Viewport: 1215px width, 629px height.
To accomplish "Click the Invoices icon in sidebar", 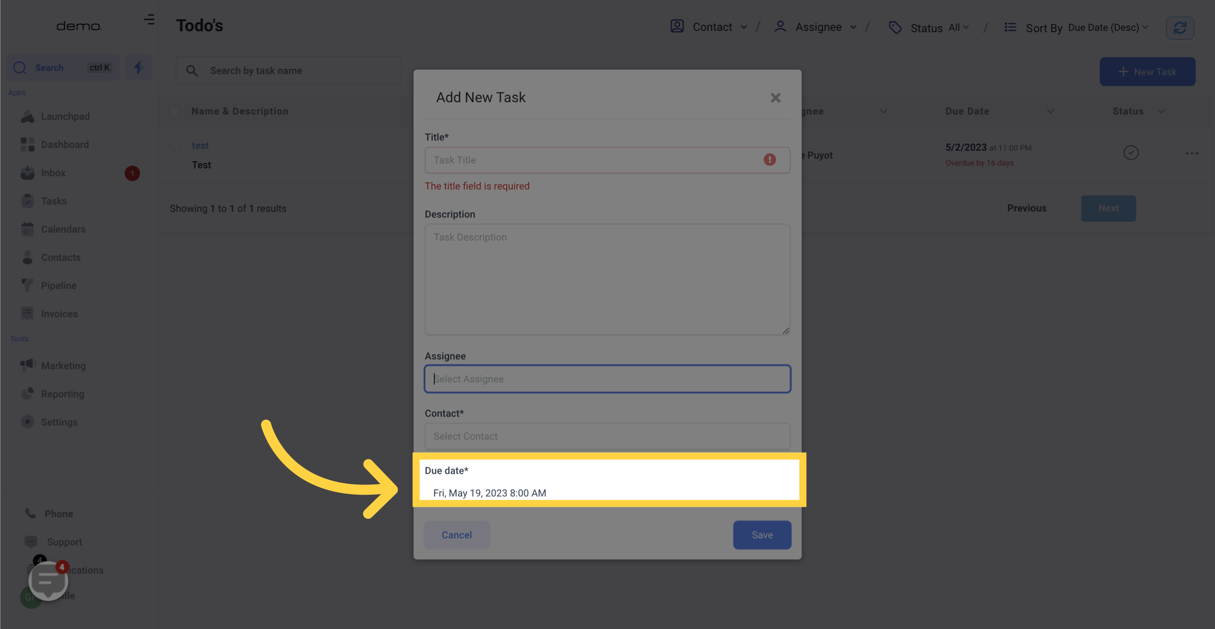I will (27, 314).
